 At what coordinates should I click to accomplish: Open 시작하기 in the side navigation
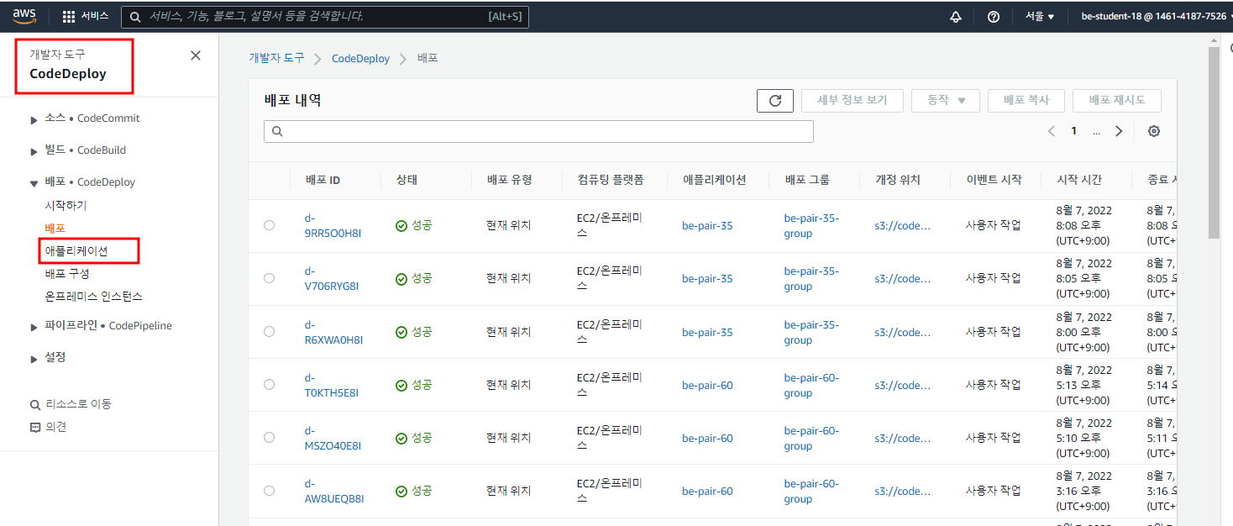point(66,205)
